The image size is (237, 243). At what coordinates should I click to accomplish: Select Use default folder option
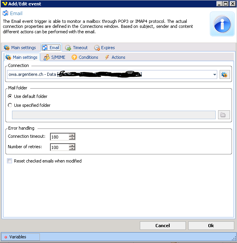click(x=10, y=96)
